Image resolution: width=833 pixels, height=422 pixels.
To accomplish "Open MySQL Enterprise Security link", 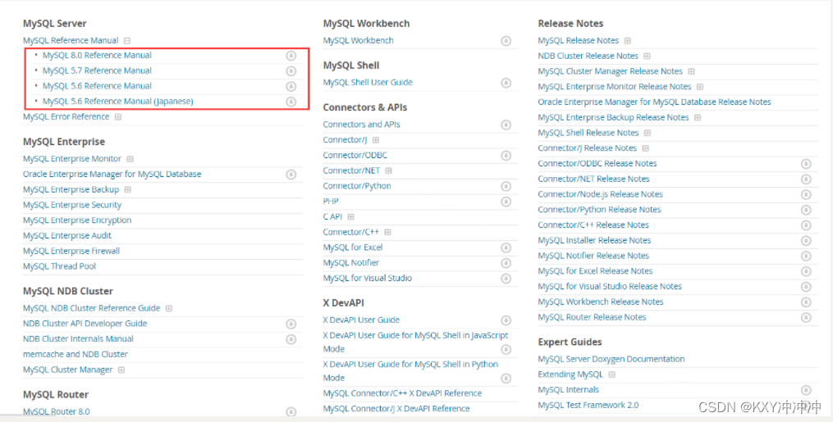I will click(72, 205).
